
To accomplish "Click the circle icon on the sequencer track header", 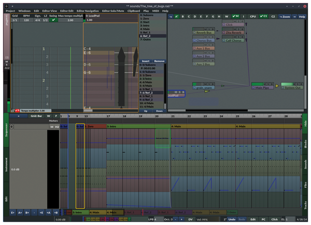I will (11, 126).
